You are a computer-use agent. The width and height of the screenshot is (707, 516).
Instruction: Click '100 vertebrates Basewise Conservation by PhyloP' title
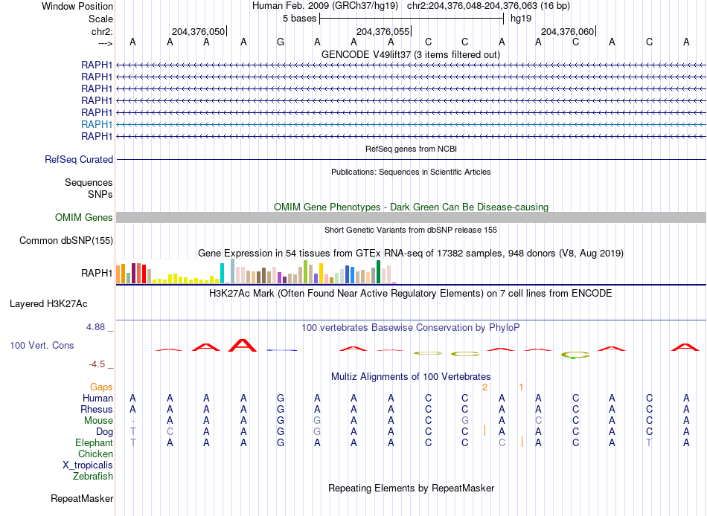[411, 328]
